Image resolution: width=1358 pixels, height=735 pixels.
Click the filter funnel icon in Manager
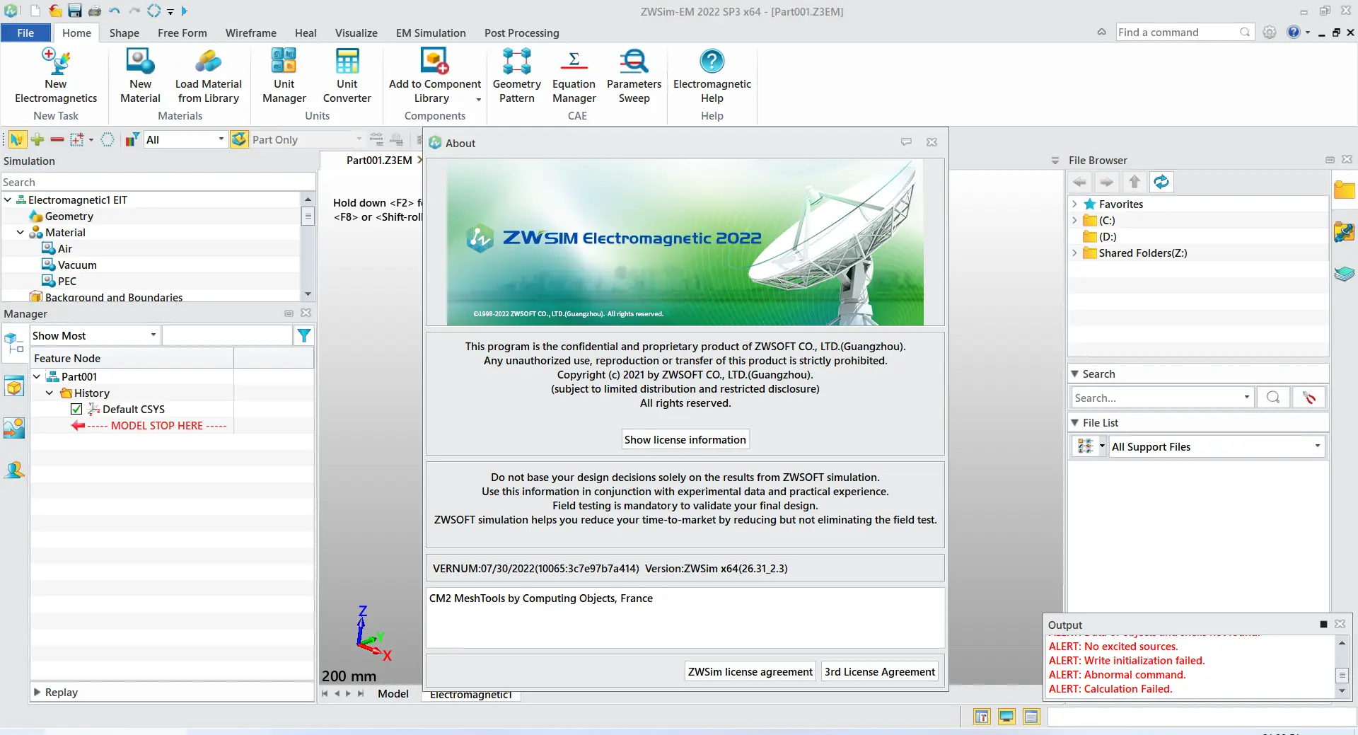point(304,335)
